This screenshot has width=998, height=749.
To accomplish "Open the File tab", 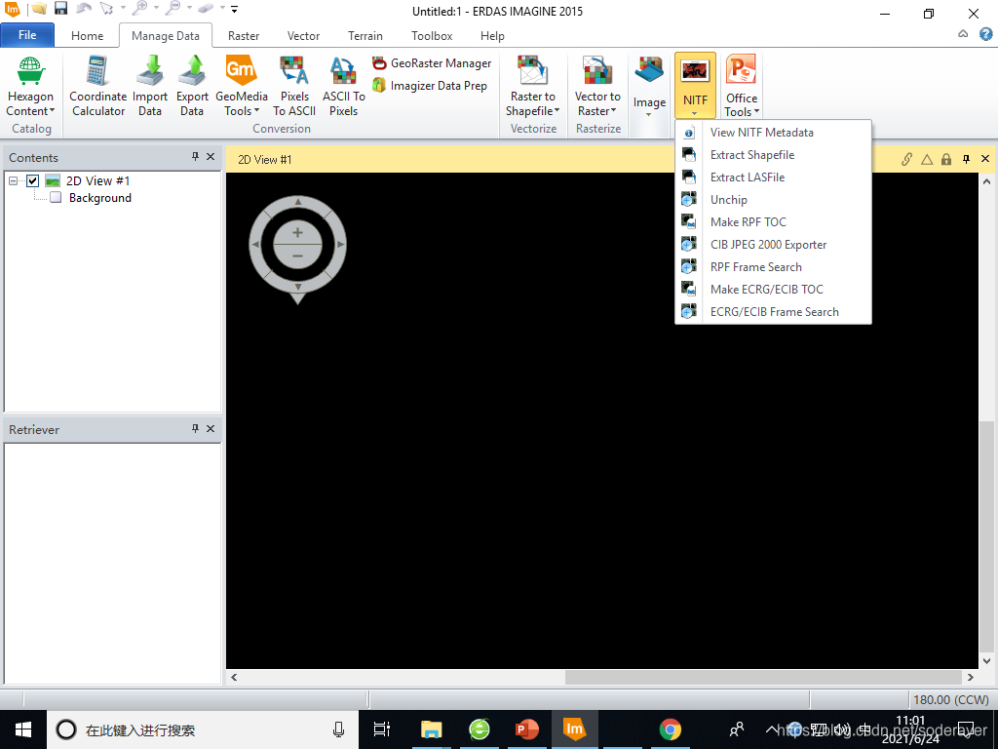I will coord(27,35).
